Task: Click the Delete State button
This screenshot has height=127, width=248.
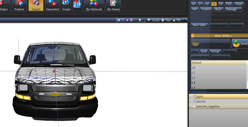Action: tap(219, 25)
